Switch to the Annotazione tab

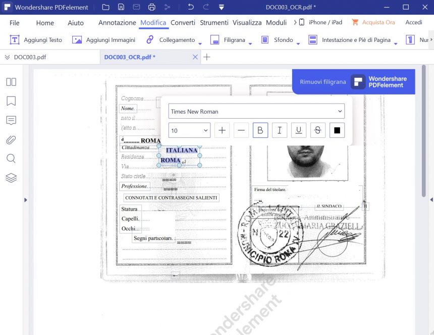coord(117,23)
